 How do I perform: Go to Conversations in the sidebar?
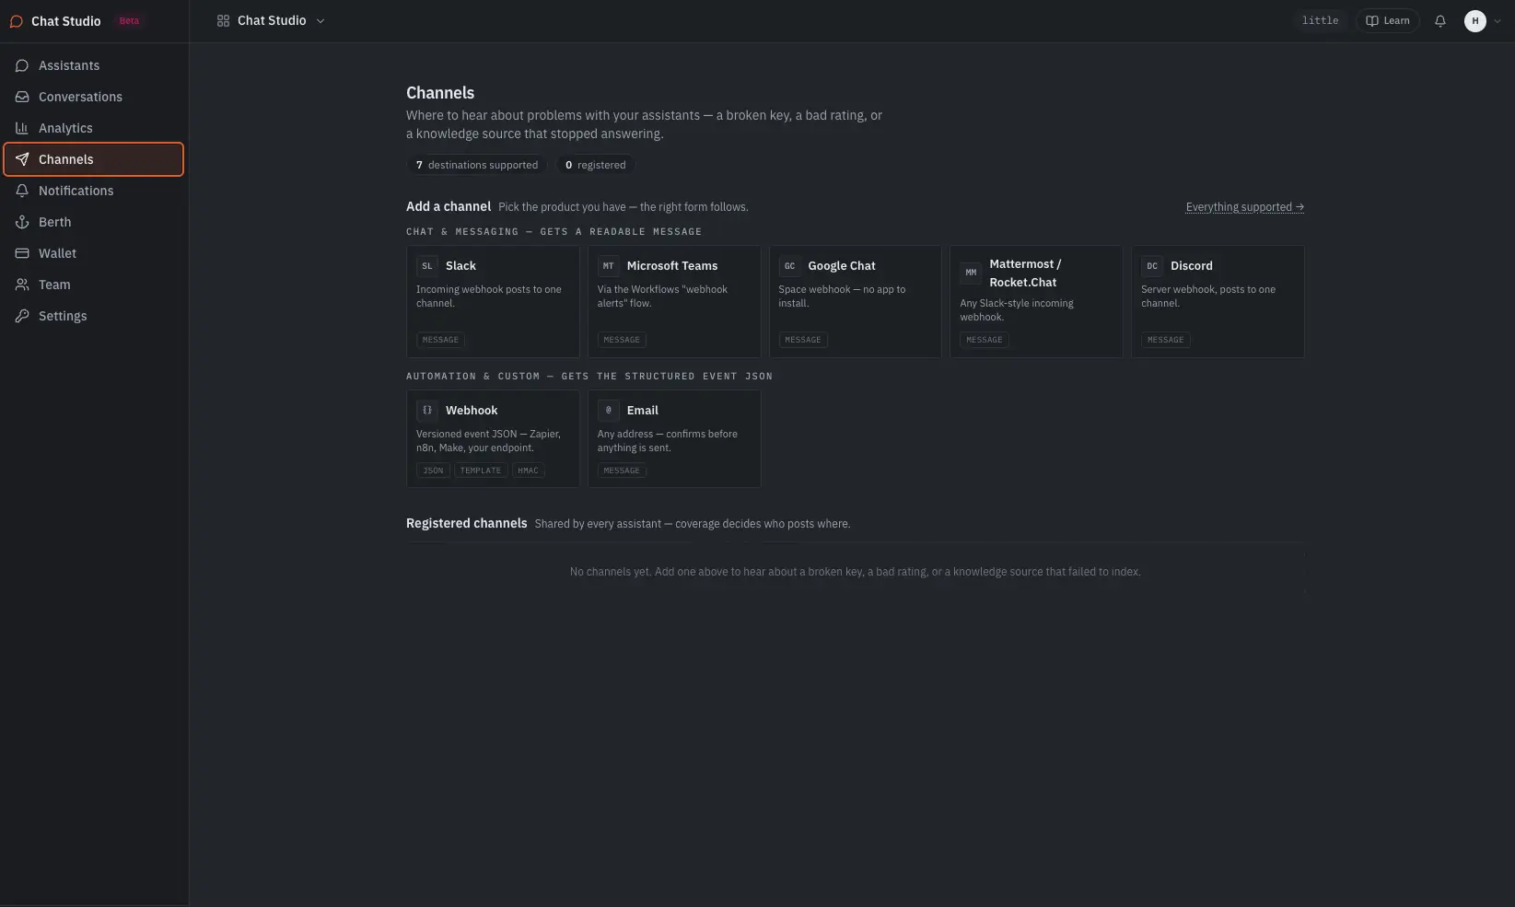click(94, 97)
